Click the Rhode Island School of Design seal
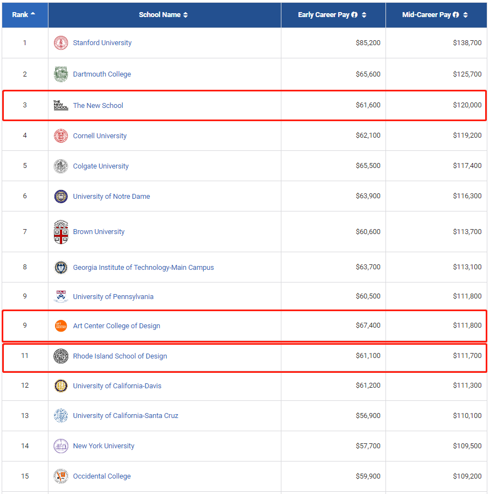The height and width of the screenshot is (494, 489). (x=61, y=356)
